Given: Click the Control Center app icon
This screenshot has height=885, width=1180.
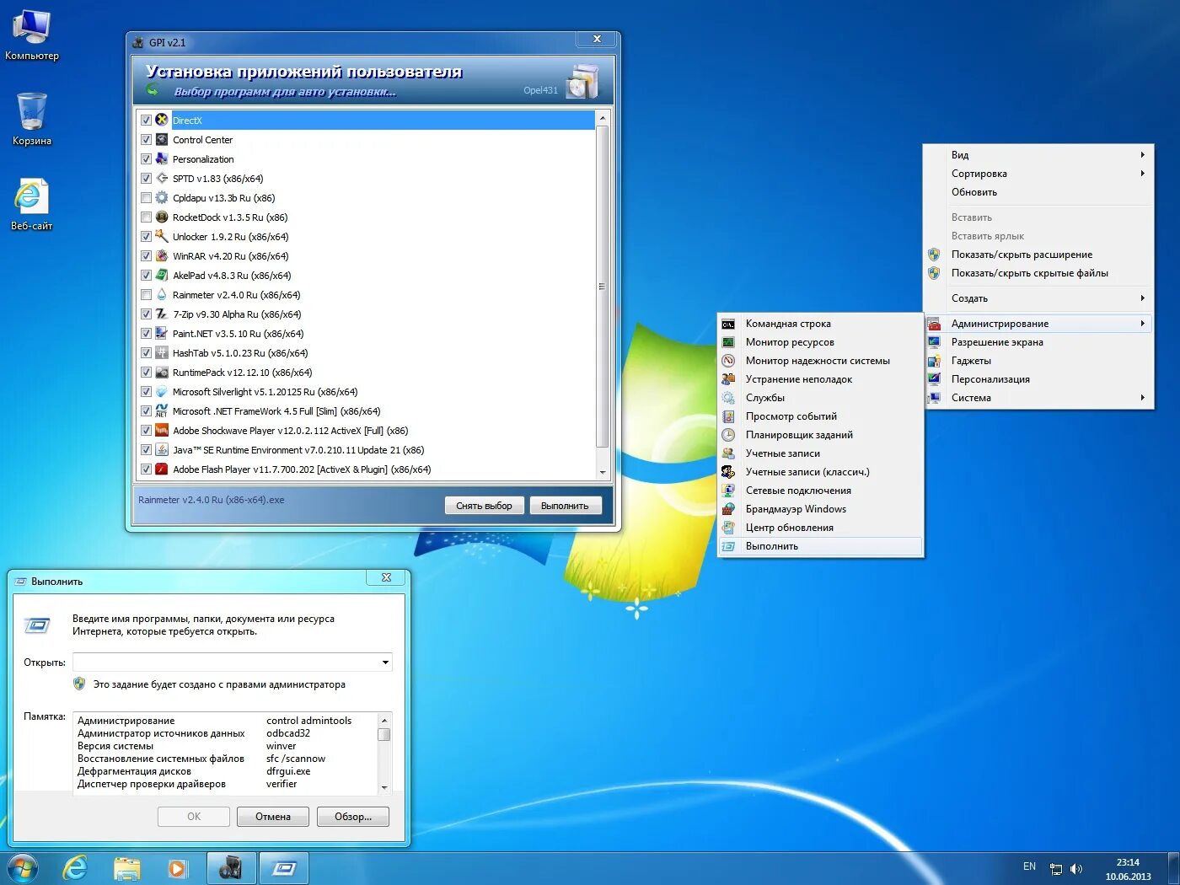Looking at the screenshot, I should (162, 139).
